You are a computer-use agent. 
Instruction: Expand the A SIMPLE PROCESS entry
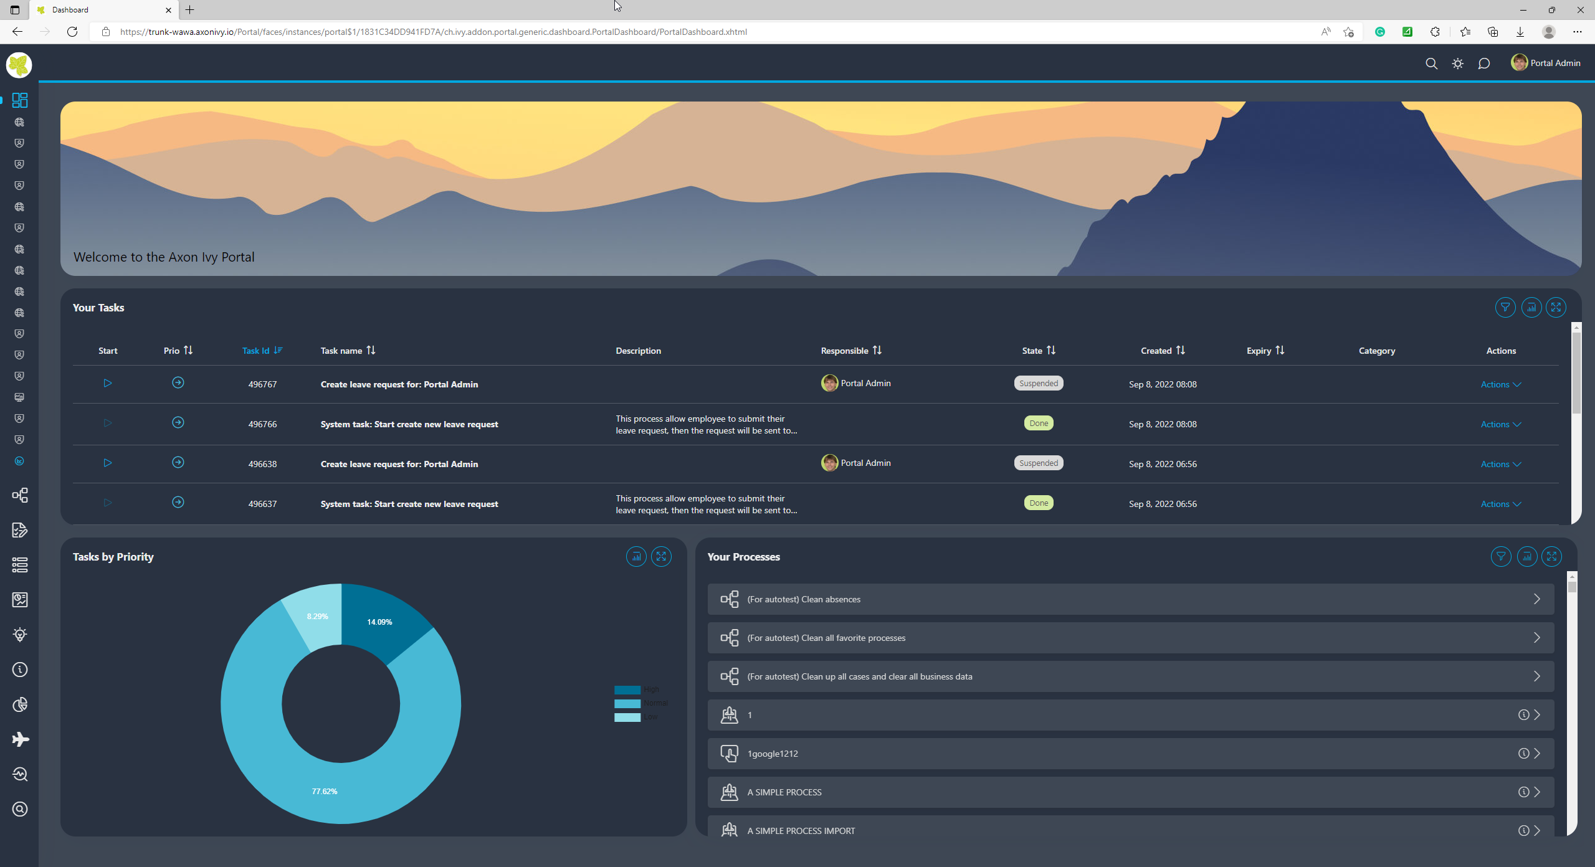tap(1536, 792)
